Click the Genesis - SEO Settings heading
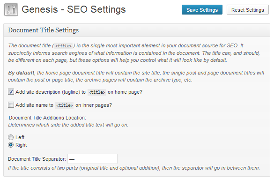 click(74, 9)
